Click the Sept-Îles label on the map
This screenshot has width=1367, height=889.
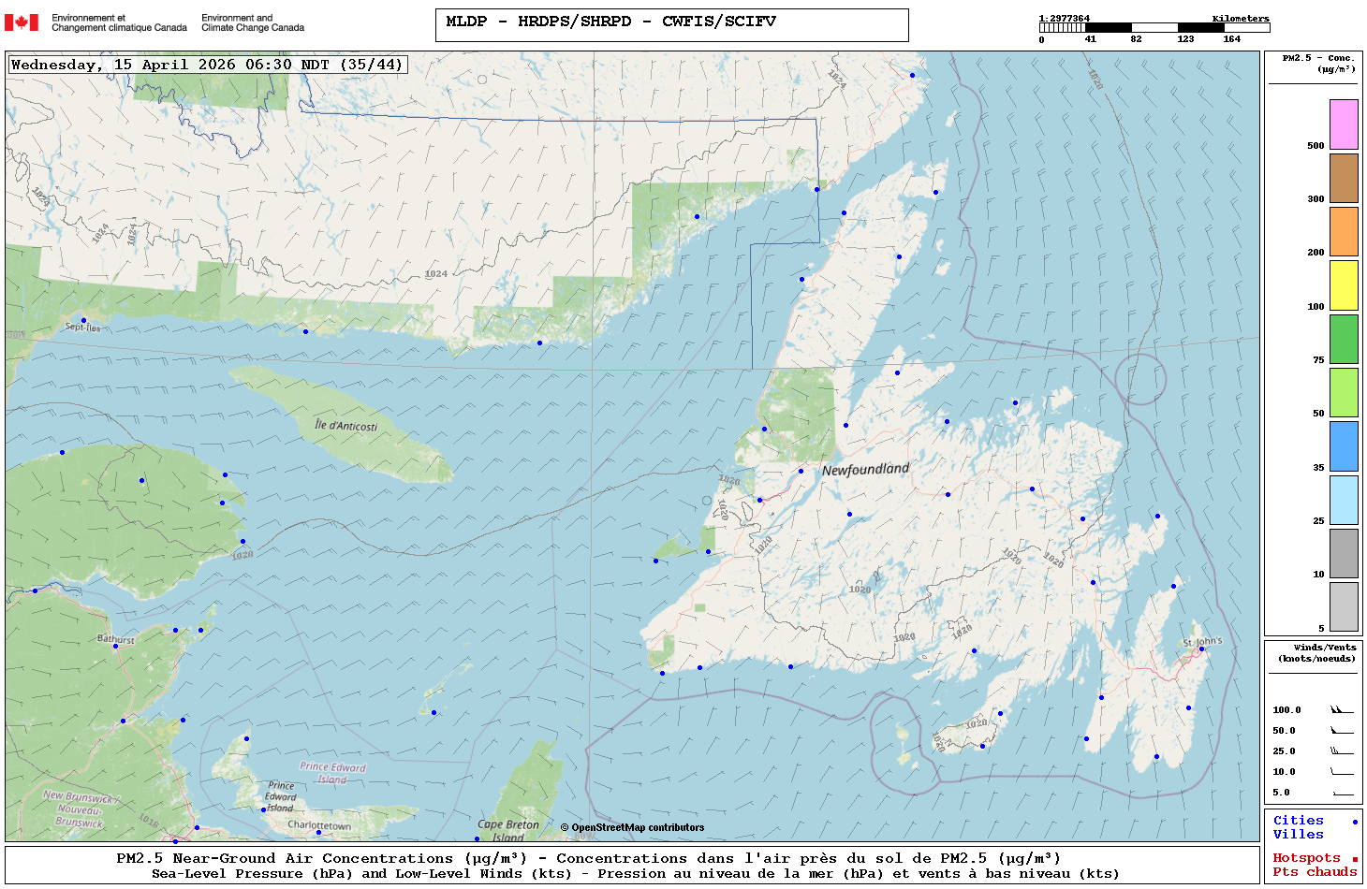82,328
